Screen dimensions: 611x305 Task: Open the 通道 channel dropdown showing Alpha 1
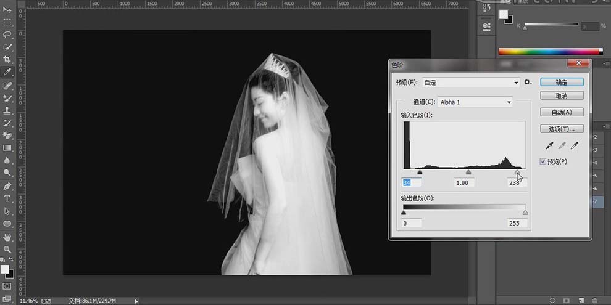(475, 102)
